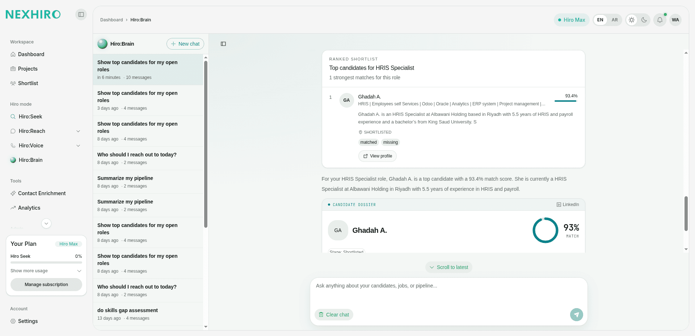Open the WA user avatar menu
The height and width of the screenshot is (336, 695).
tap(675, 20)
